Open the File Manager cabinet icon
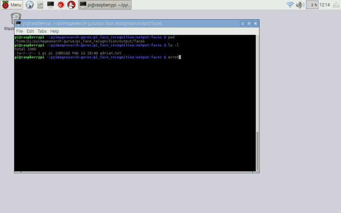341x213 pixels. pos(40,5)
